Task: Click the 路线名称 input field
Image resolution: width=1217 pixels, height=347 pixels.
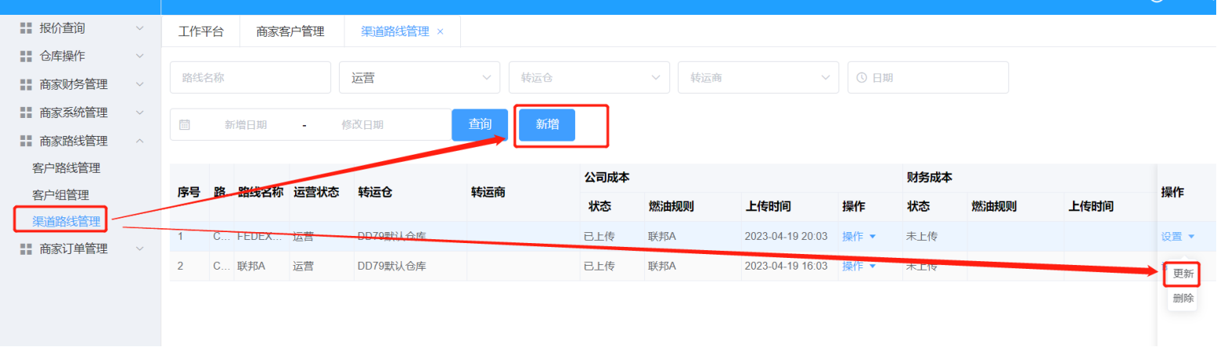Action: click(x=250, y=77)
